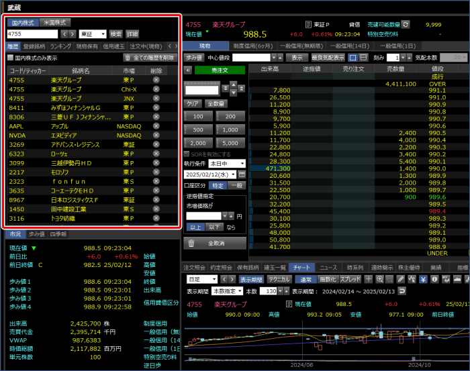Switch chart mode to スプレッド

coord(350,279)
